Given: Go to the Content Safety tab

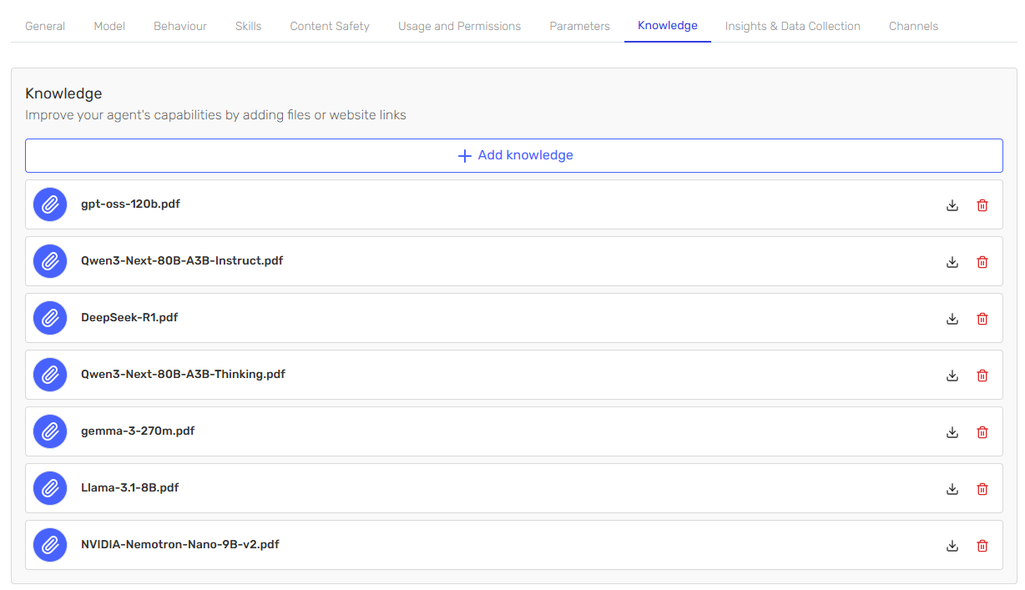Looking at the screenshot, I should click(x=330, y=26).
